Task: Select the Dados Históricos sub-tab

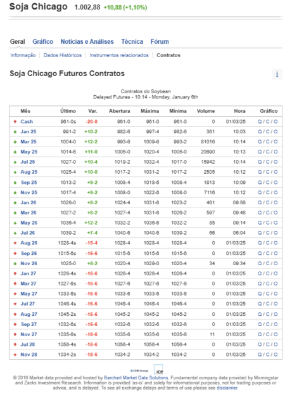Action: pyautogui.click(x=63, y=55)
